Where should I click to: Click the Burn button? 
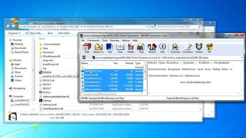coord(50,33)
